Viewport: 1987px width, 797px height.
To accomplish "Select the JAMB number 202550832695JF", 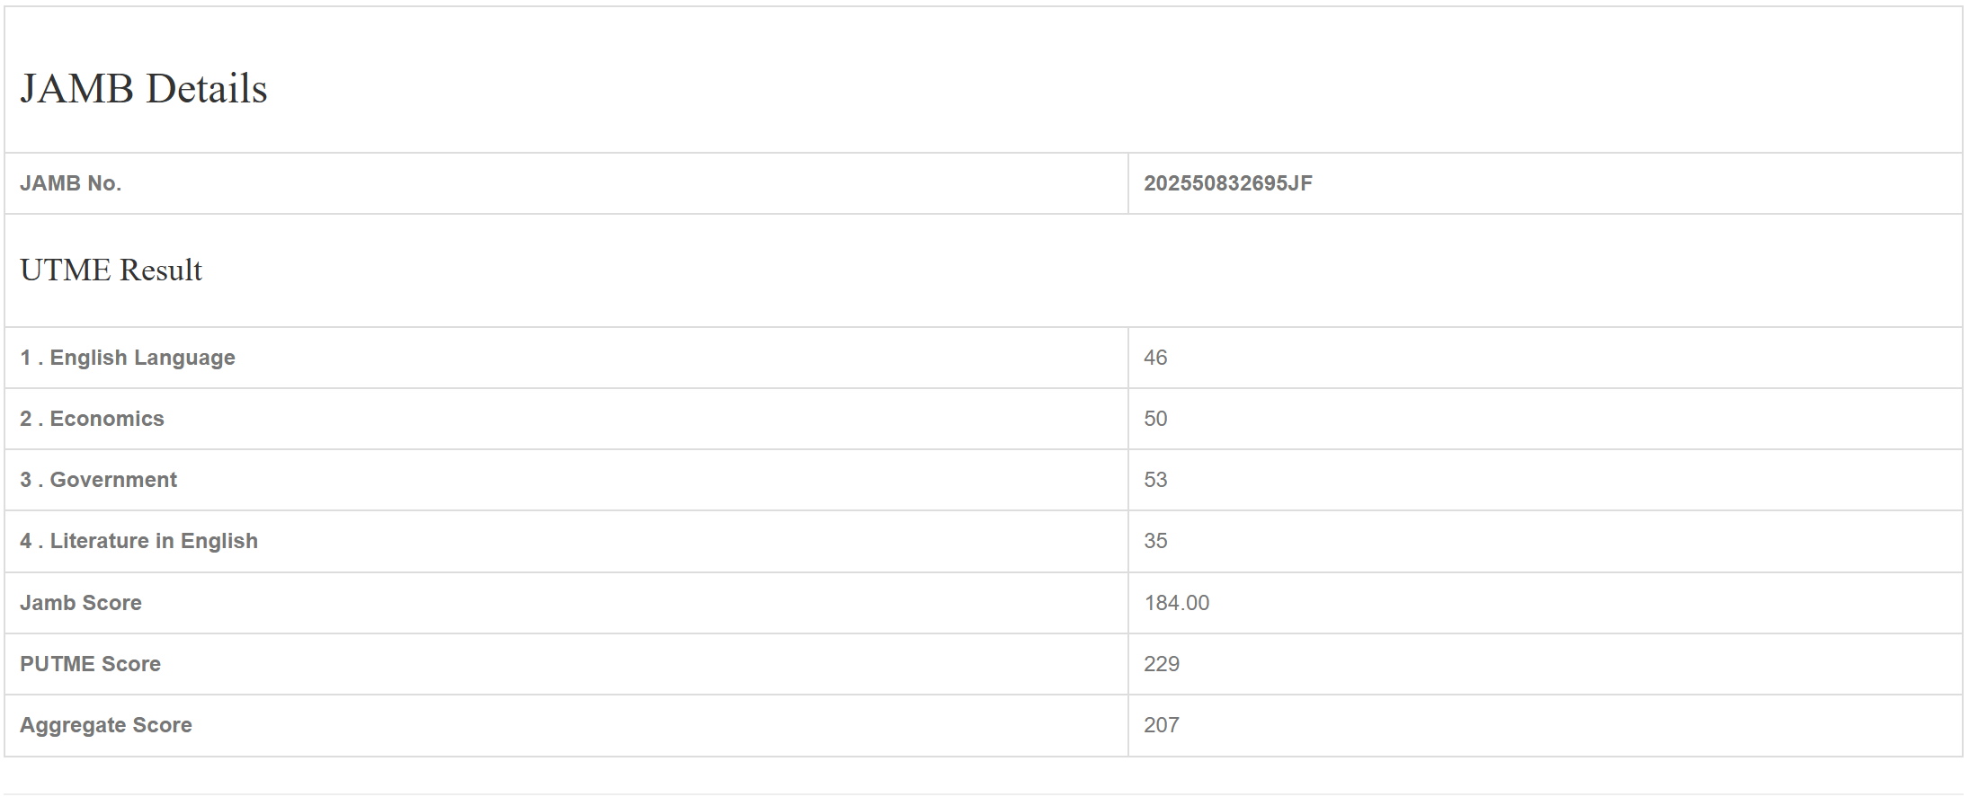I will 1227,183.
